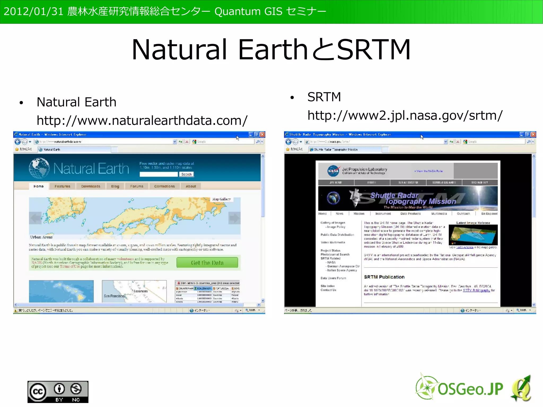Click Back button in SRTM browser window

coord(288,142)
